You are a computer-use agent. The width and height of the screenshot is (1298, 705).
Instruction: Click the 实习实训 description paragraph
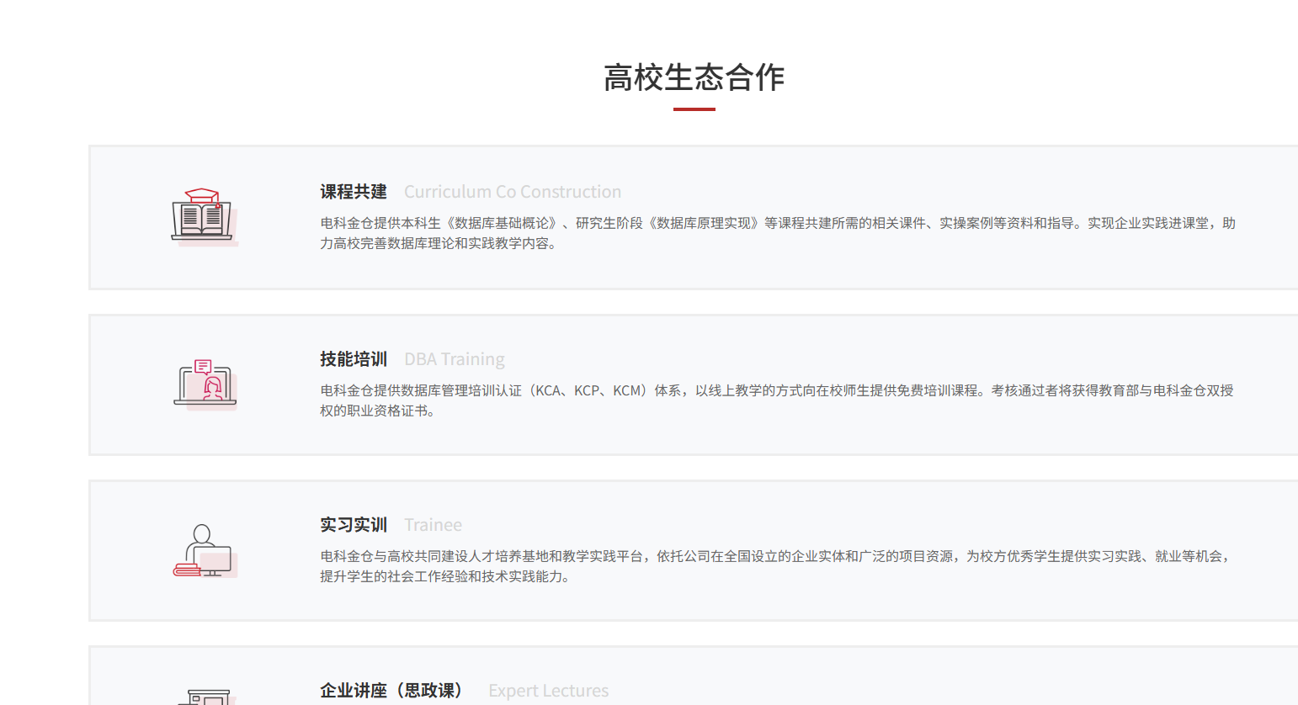776,566
